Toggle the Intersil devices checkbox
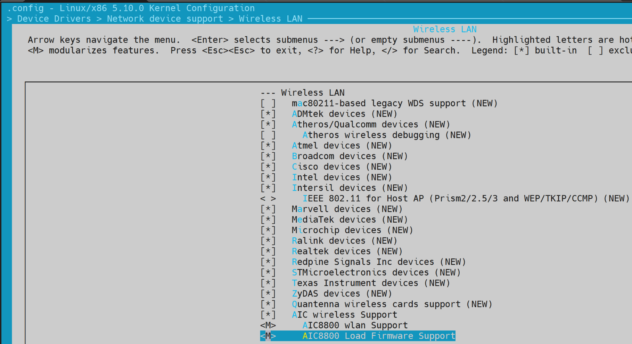This screenshot has height=344, width=632. coord(268,188)
